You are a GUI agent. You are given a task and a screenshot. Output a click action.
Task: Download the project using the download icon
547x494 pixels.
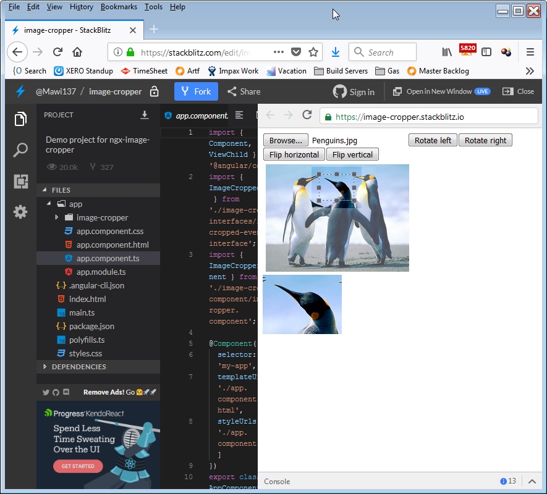tap(144, 114)
